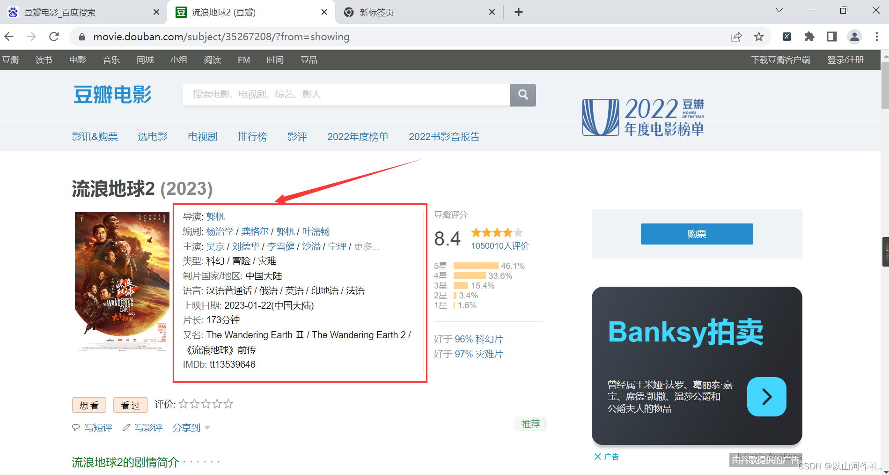This screenshot has width=889, height=475.
Task: Open the 2022书影音报告 link
Action: 444,137
